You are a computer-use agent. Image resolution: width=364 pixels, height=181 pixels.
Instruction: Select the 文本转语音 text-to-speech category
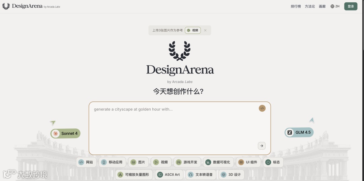coord(201,175)
